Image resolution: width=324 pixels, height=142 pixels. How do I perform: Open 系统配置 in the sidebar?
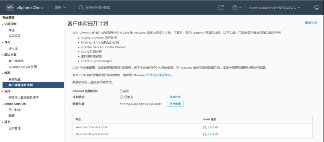click(x=15, y=79)
